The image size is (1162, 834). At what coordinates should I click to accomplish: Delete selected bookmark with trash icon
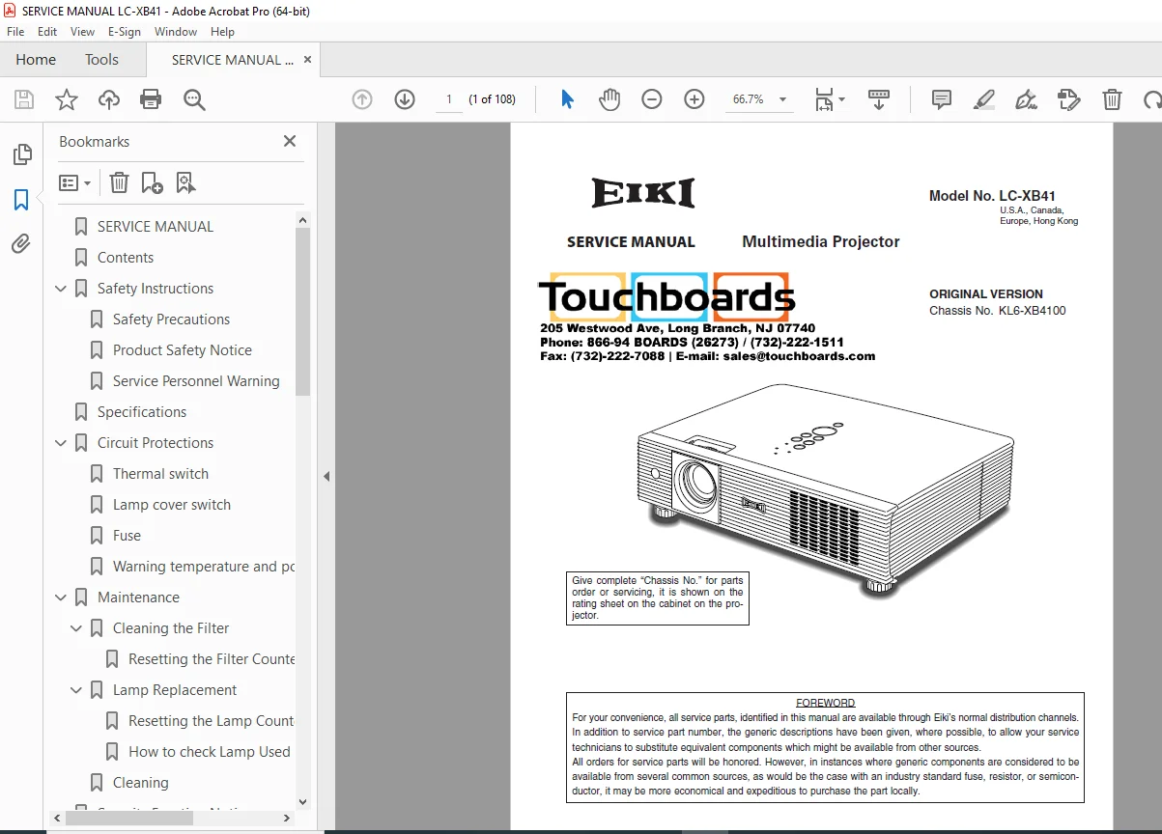[119, 182]
